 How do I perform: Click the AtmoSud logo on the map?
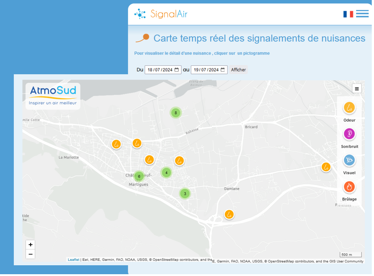53,96
